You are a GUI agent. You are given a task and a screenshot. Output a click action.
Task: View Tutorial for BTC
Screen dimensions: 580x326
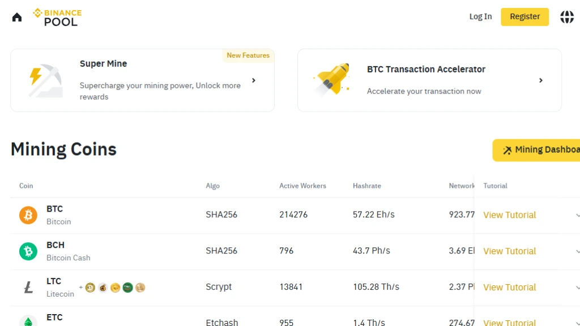click(509, 215)
